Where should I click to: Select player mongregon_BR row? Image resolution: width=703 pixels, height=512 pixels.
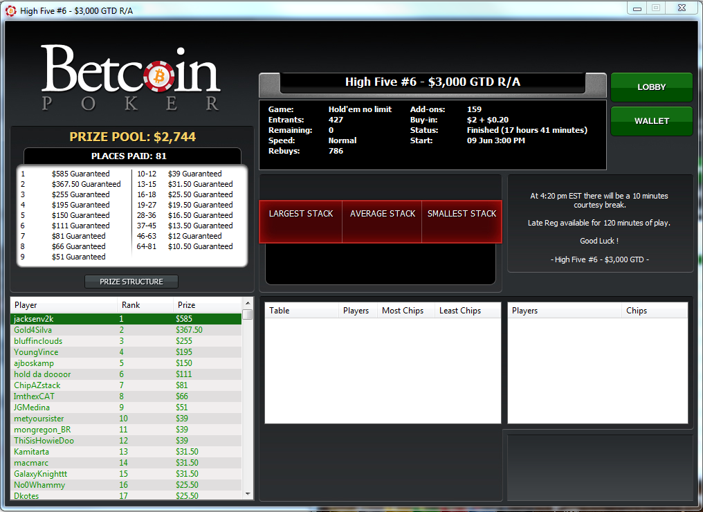tap(126, 430)
